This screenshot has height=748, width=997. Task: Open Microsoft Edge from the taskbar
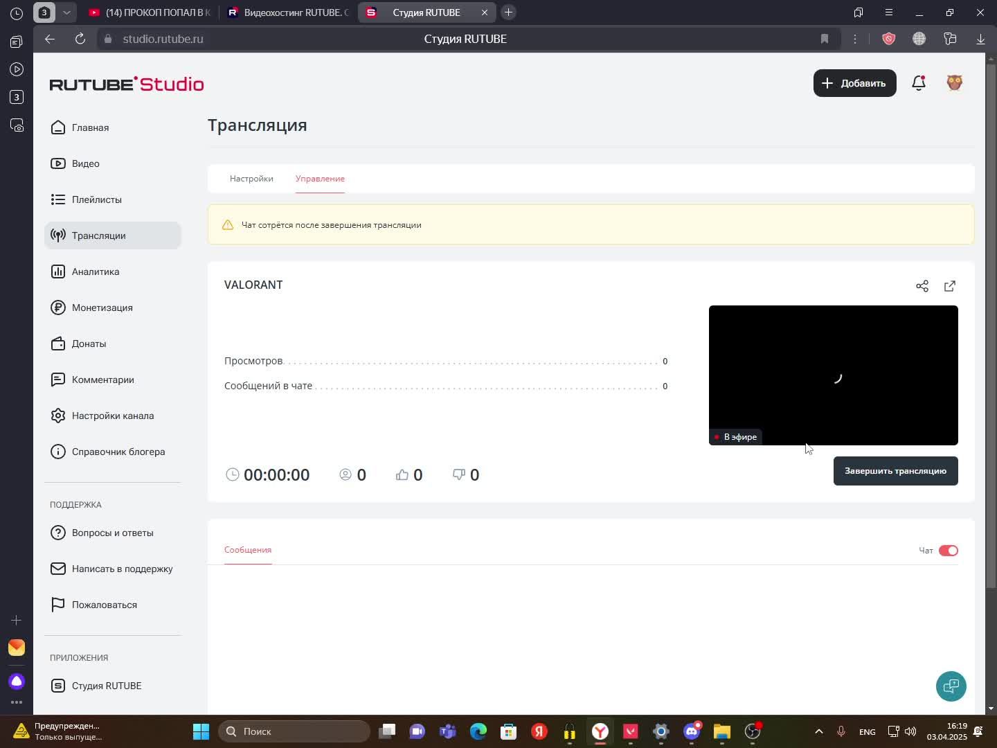tap(478, 731)
